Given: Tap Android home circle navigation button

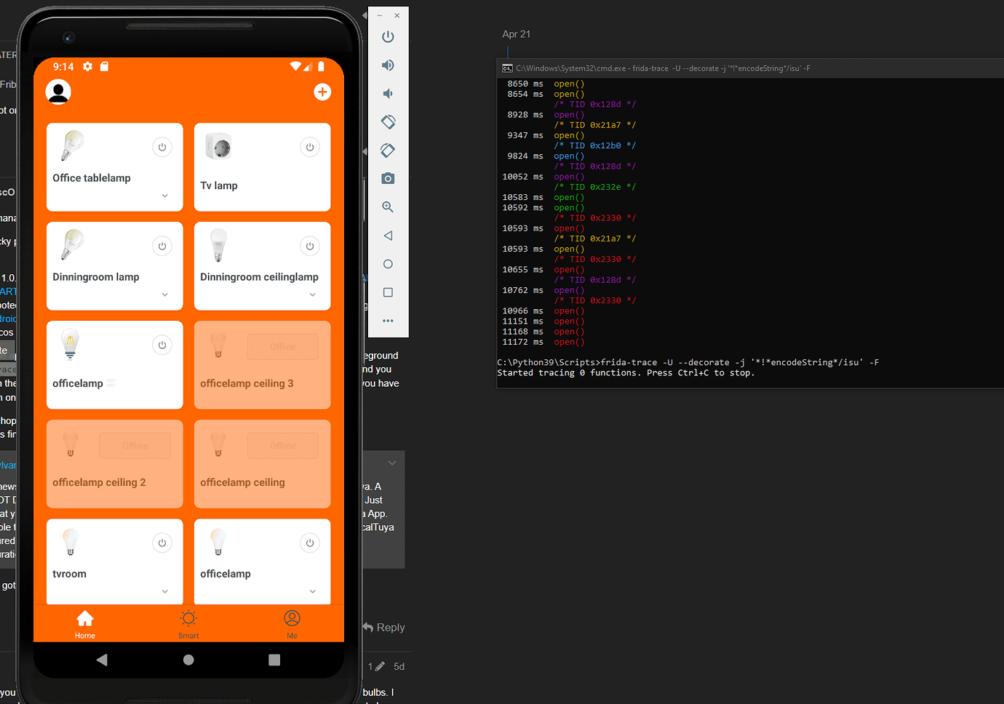Looking at the screenshot, I should coord(188,660).
